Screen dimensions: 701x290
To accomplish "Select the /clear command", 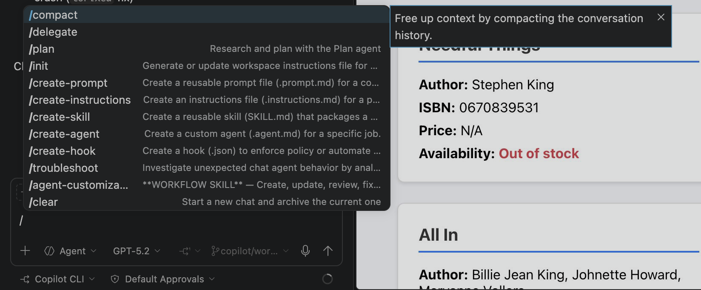I will click(207, 202).
